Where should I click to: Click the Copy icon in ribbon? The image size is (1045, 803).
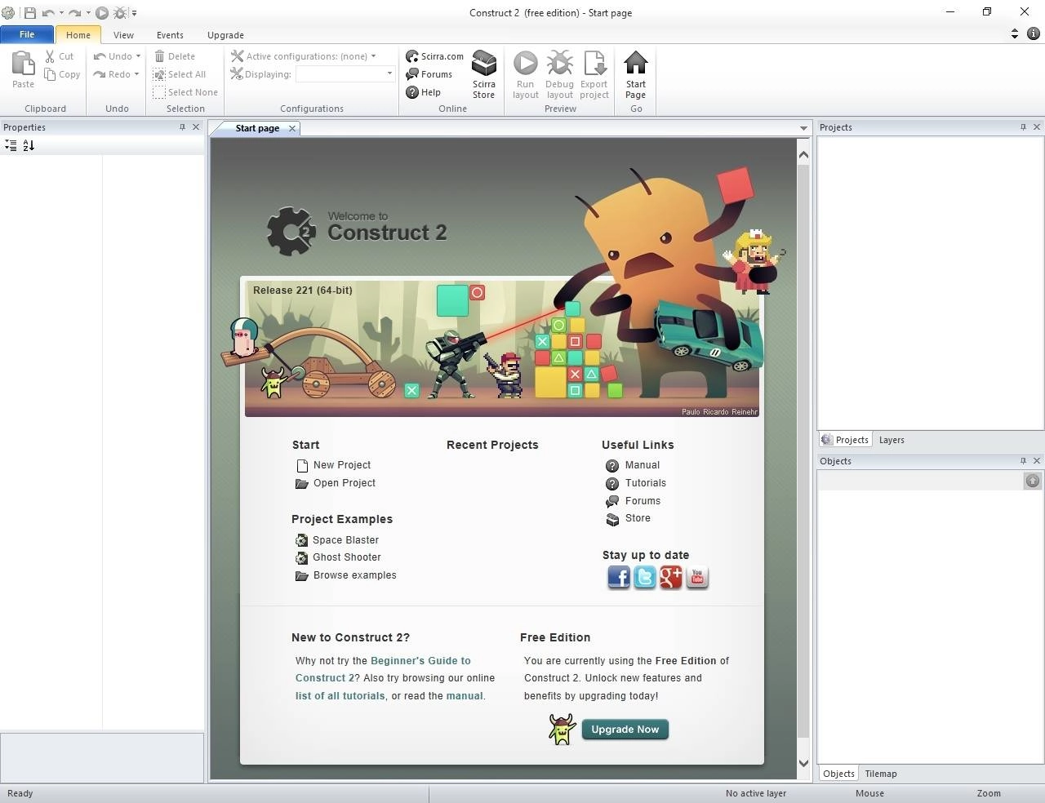51,74
